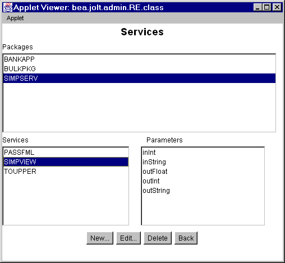This screenshot has width=285, height=263.
Task: Select the outInt parameter
Action: click(x=203, y=181)
